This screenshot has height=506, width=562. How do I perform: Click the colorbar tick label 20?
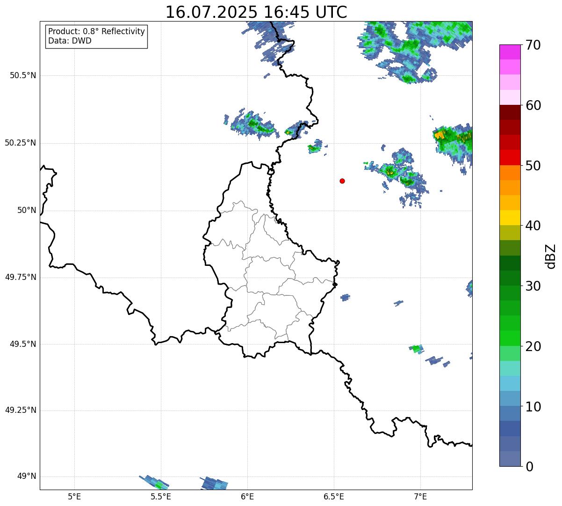pyautogui.click(x=533, y=346)
